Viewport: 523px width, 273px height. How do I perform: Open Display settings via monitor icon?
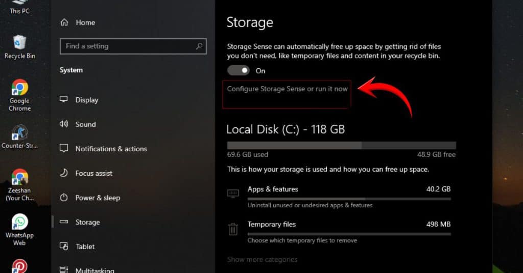64,100
